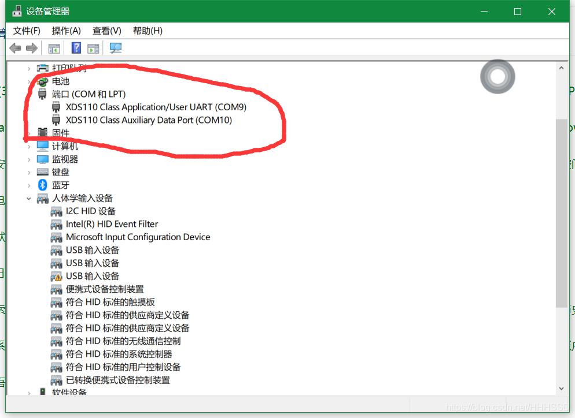The height and width of the screenshot is (418, 575).
Task: Select the 端口 (COM 和 LPT) category label
Action: click(x=89, y=94)
